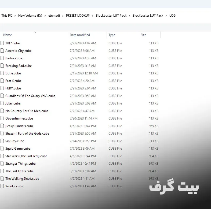Select No Country For Old Men.cube name
The width and height of the screenshot is (211, 209).
pos(27,111)
